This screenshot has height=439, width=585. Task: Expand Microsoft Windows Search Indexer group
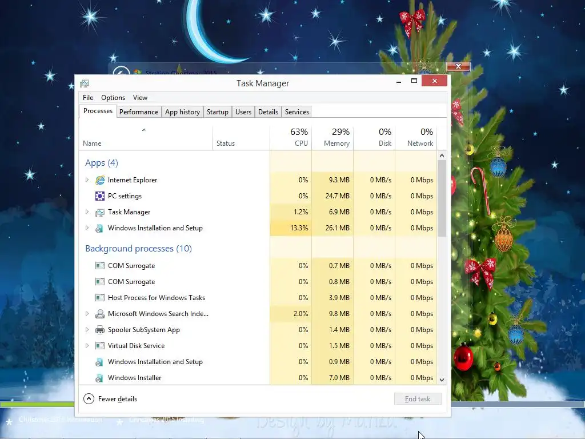pos(87,314)
